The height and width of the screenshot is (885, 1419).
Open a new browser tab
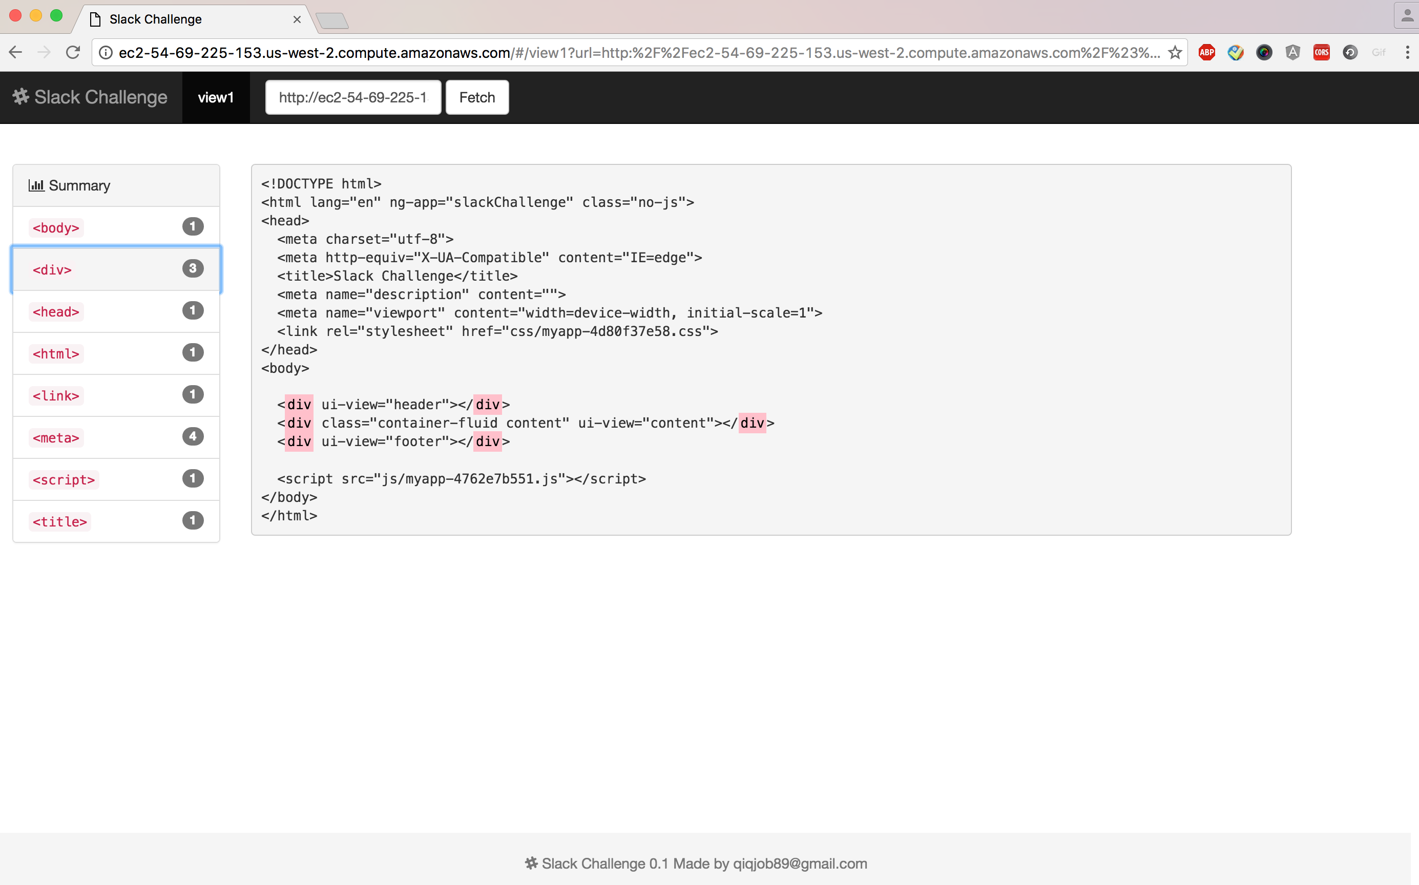(332, 20)
